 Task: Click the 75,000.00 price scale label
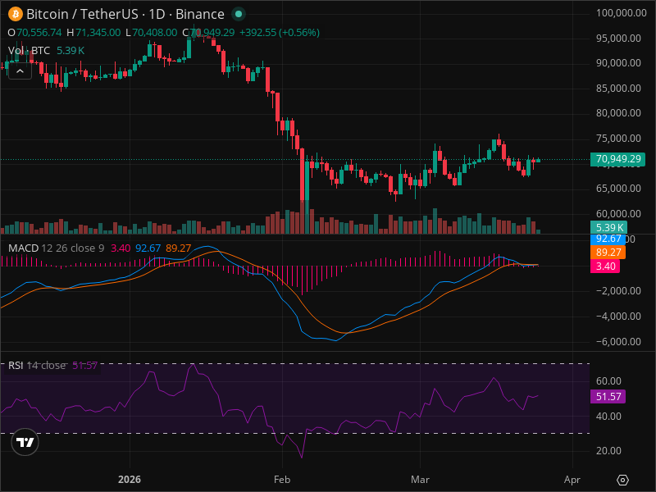[618, 139]
